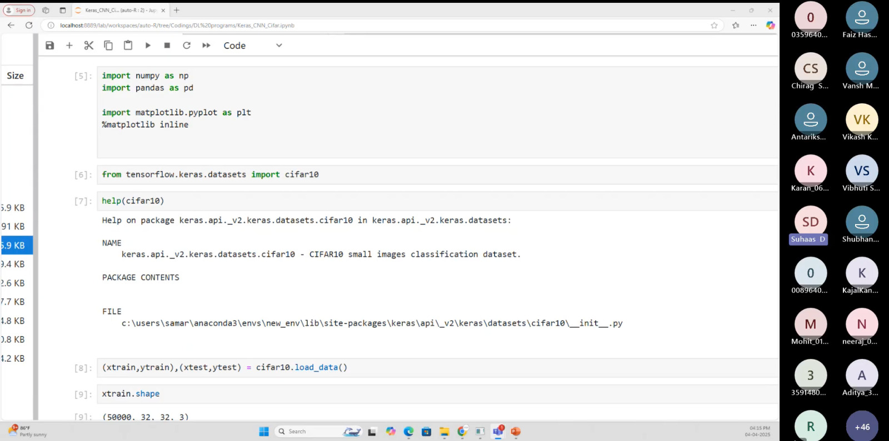Restart the kernel

(x=187, y=45)
